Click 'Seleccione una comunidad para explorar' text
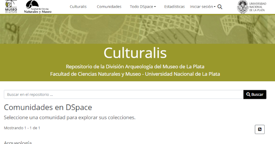The height and width of the screenshot is (144, 275). tap(69, 117)
